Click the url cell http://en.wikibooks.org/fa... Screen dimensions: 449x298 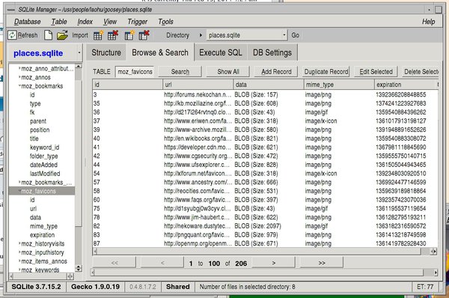coord(198,139)
